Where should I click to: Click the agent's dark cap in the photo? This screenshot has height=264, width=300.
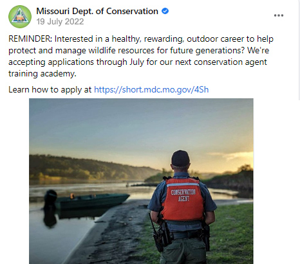180,158
